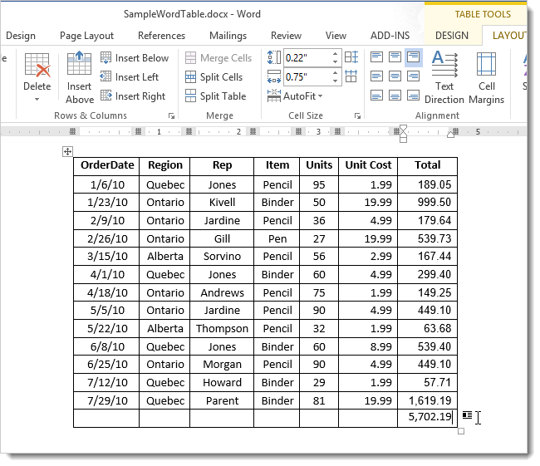Toggle Align Top Left alignment
The height and width of the screenshot is (466, 540).
tap(376, 57)
